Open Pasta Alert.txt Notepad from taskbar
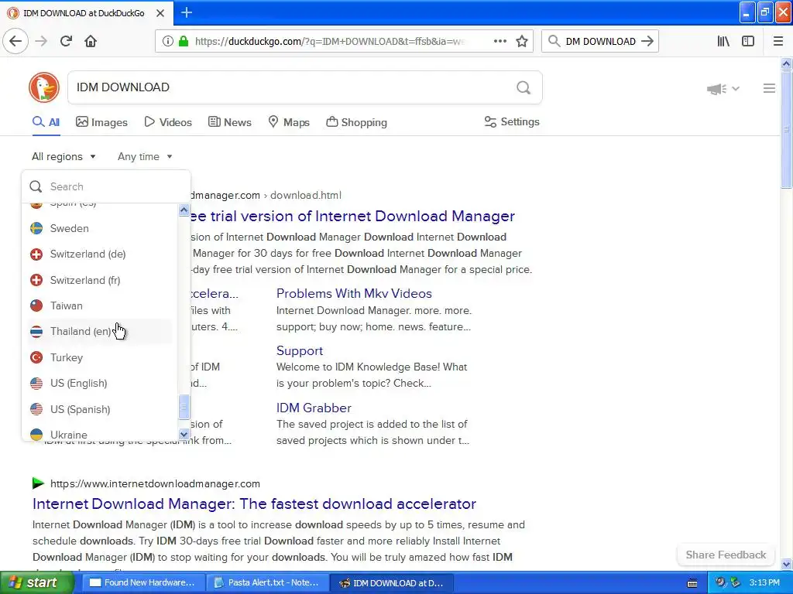The width and height of the screenshot is (793, 594). point(267,583)
